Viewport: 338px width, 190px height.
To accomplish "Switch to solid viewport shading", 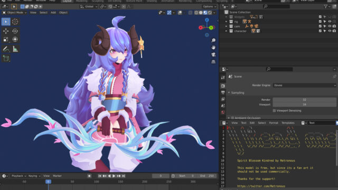I will (201, 13).
